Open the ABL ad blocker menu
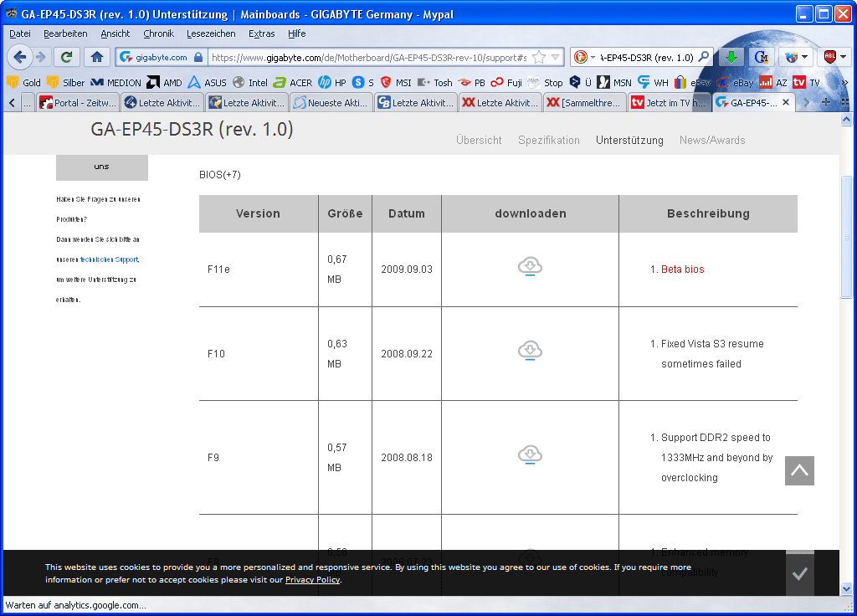 point(834,57)
